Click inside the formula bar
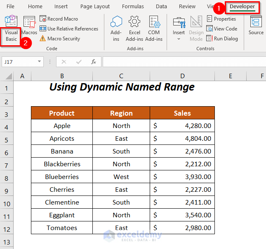 [x=181, y=62]
